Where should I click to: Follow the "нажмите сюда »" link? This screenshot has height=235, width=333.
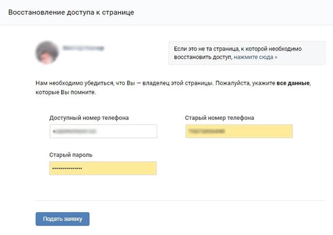tap(255, 57)
